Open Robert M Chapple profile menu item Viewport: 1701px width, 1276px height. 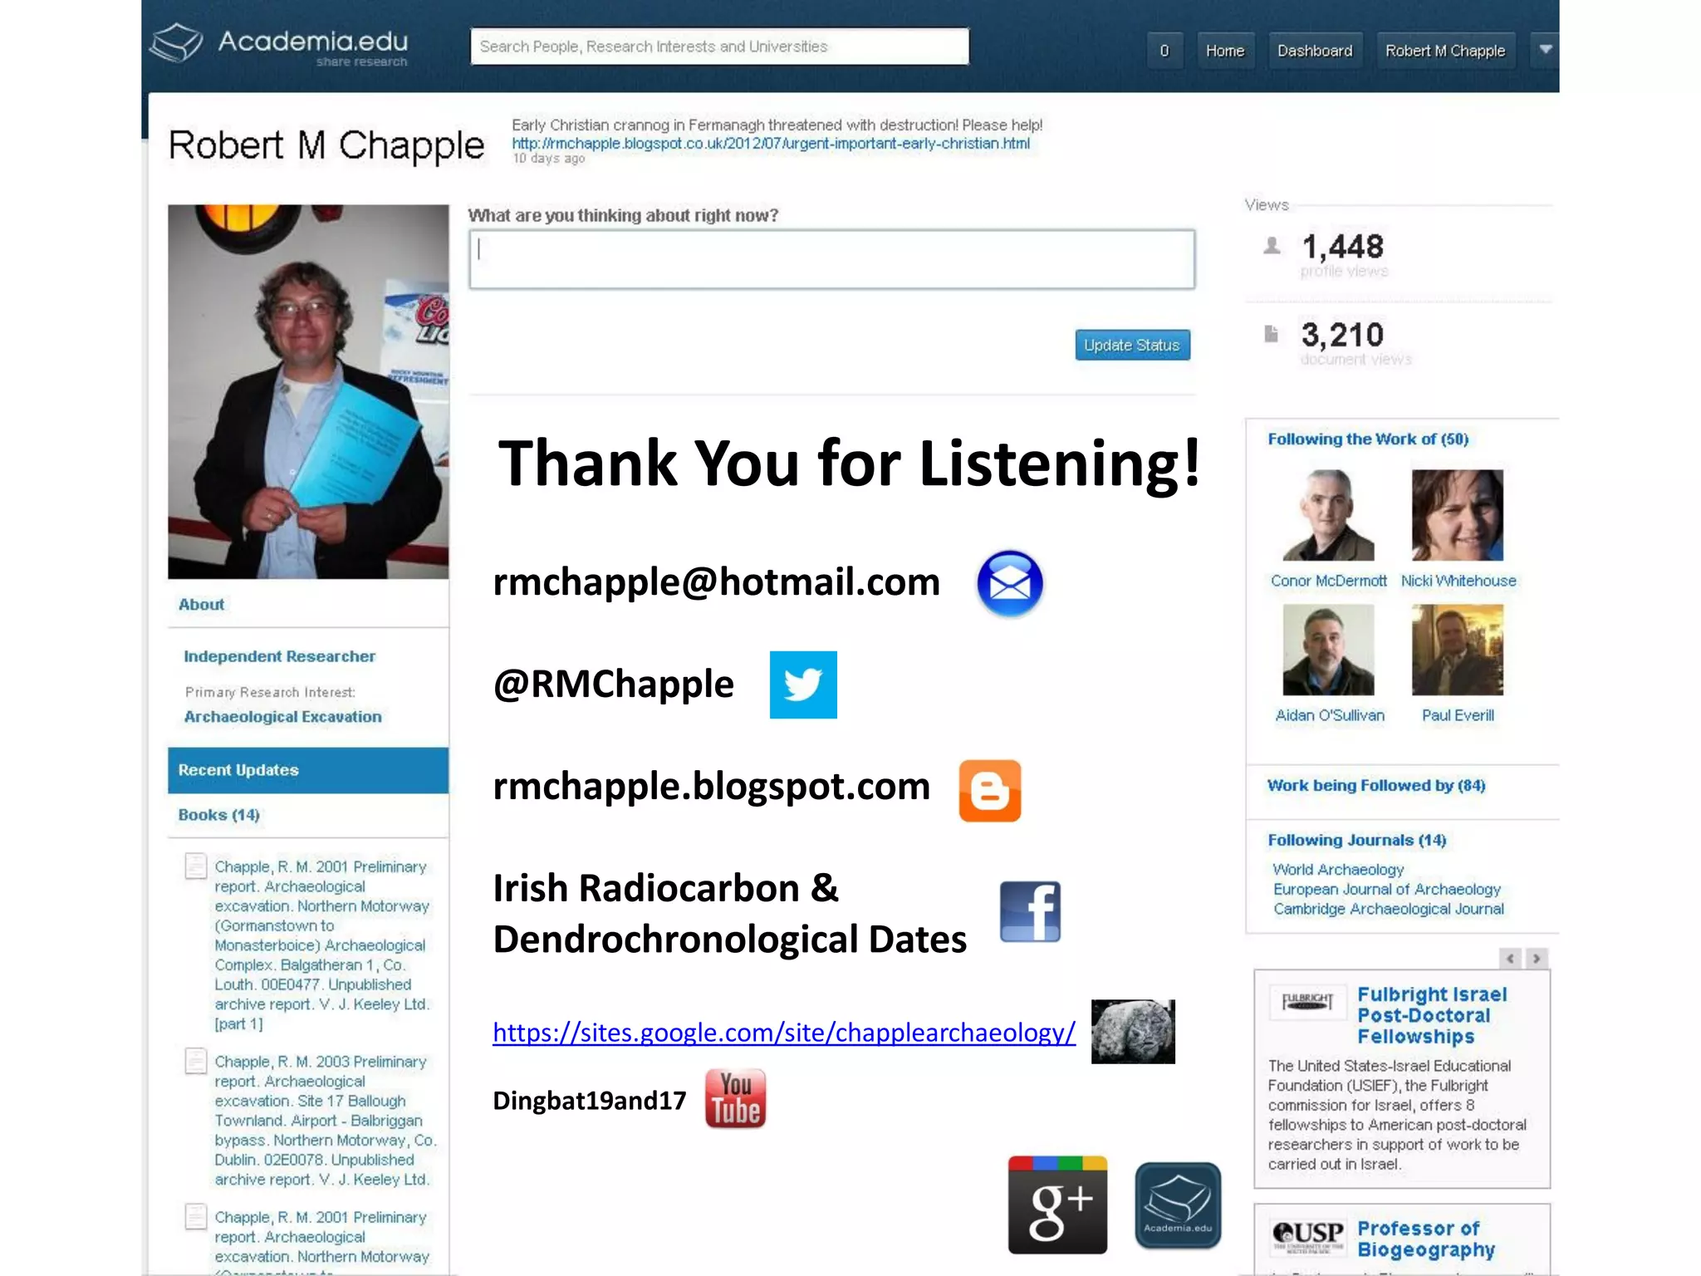1445,51
